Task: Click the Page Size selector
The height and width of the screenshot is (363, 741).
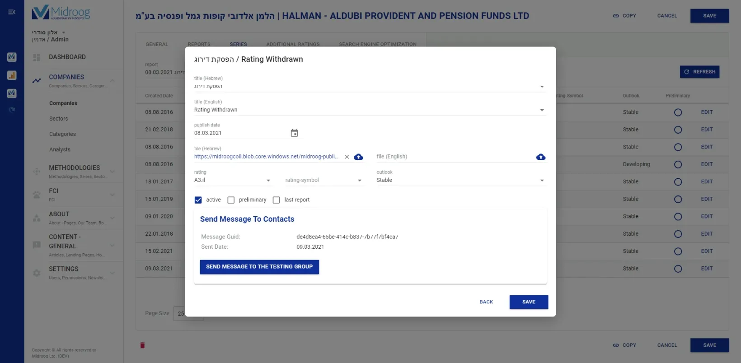Action: pos(188,313)
